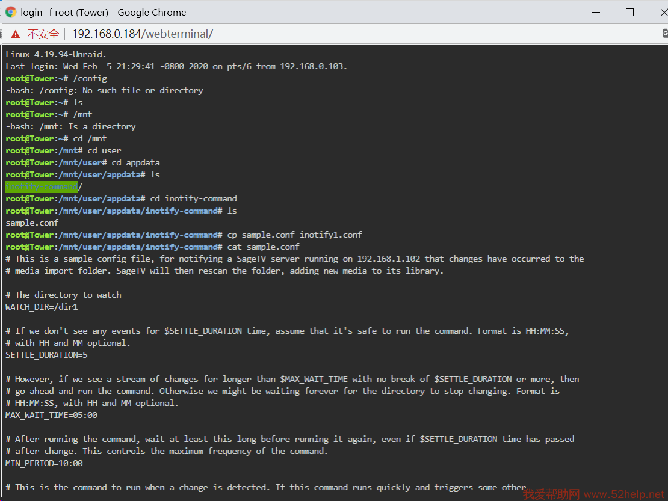Click the Google Translate icon in address bar
The width and height of the screenshot is (668, 501).
pyautogui.click(x=664, y=34)
